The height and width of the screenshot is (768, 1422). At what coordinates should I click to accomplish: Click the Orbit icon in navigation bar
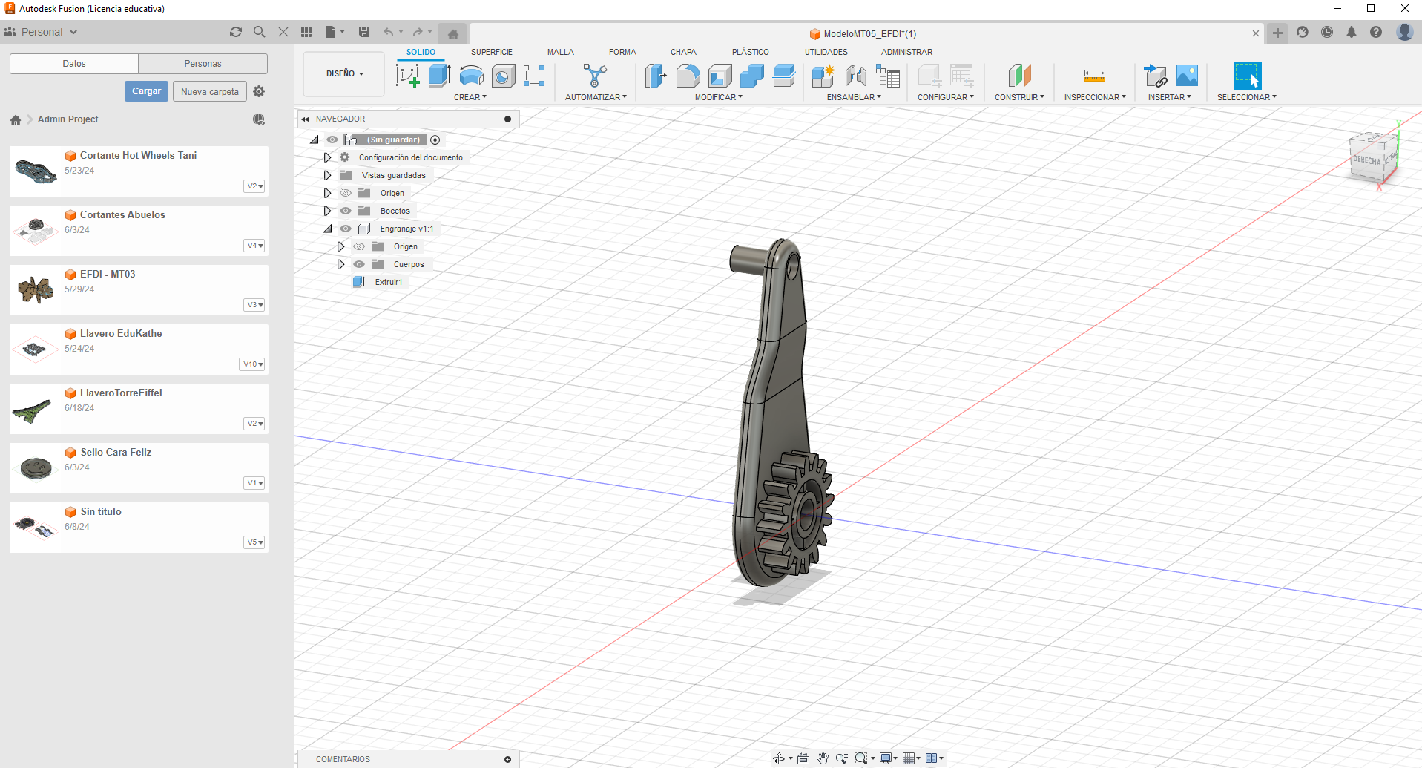tap(779, 758)
